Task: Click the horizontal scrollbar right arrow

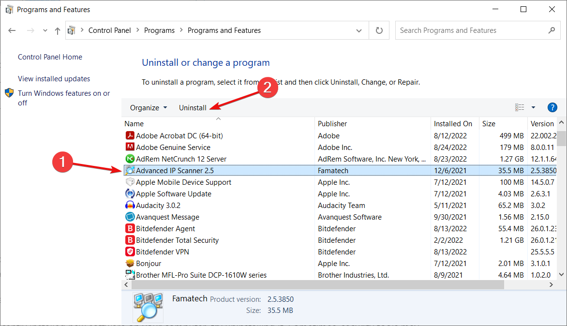Action: click(x=551, y=285)
